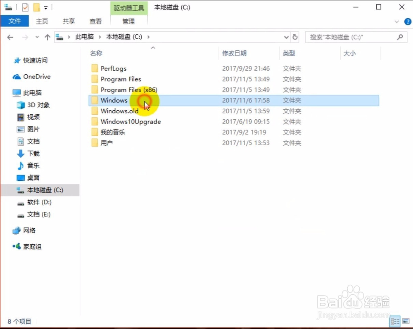Select the 用户 folder
413x329 pixels.
(107, 143)
